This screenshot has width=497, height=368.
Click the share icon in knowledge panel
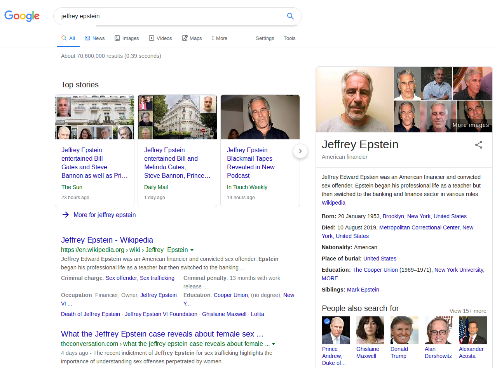(x=479, y=145)
